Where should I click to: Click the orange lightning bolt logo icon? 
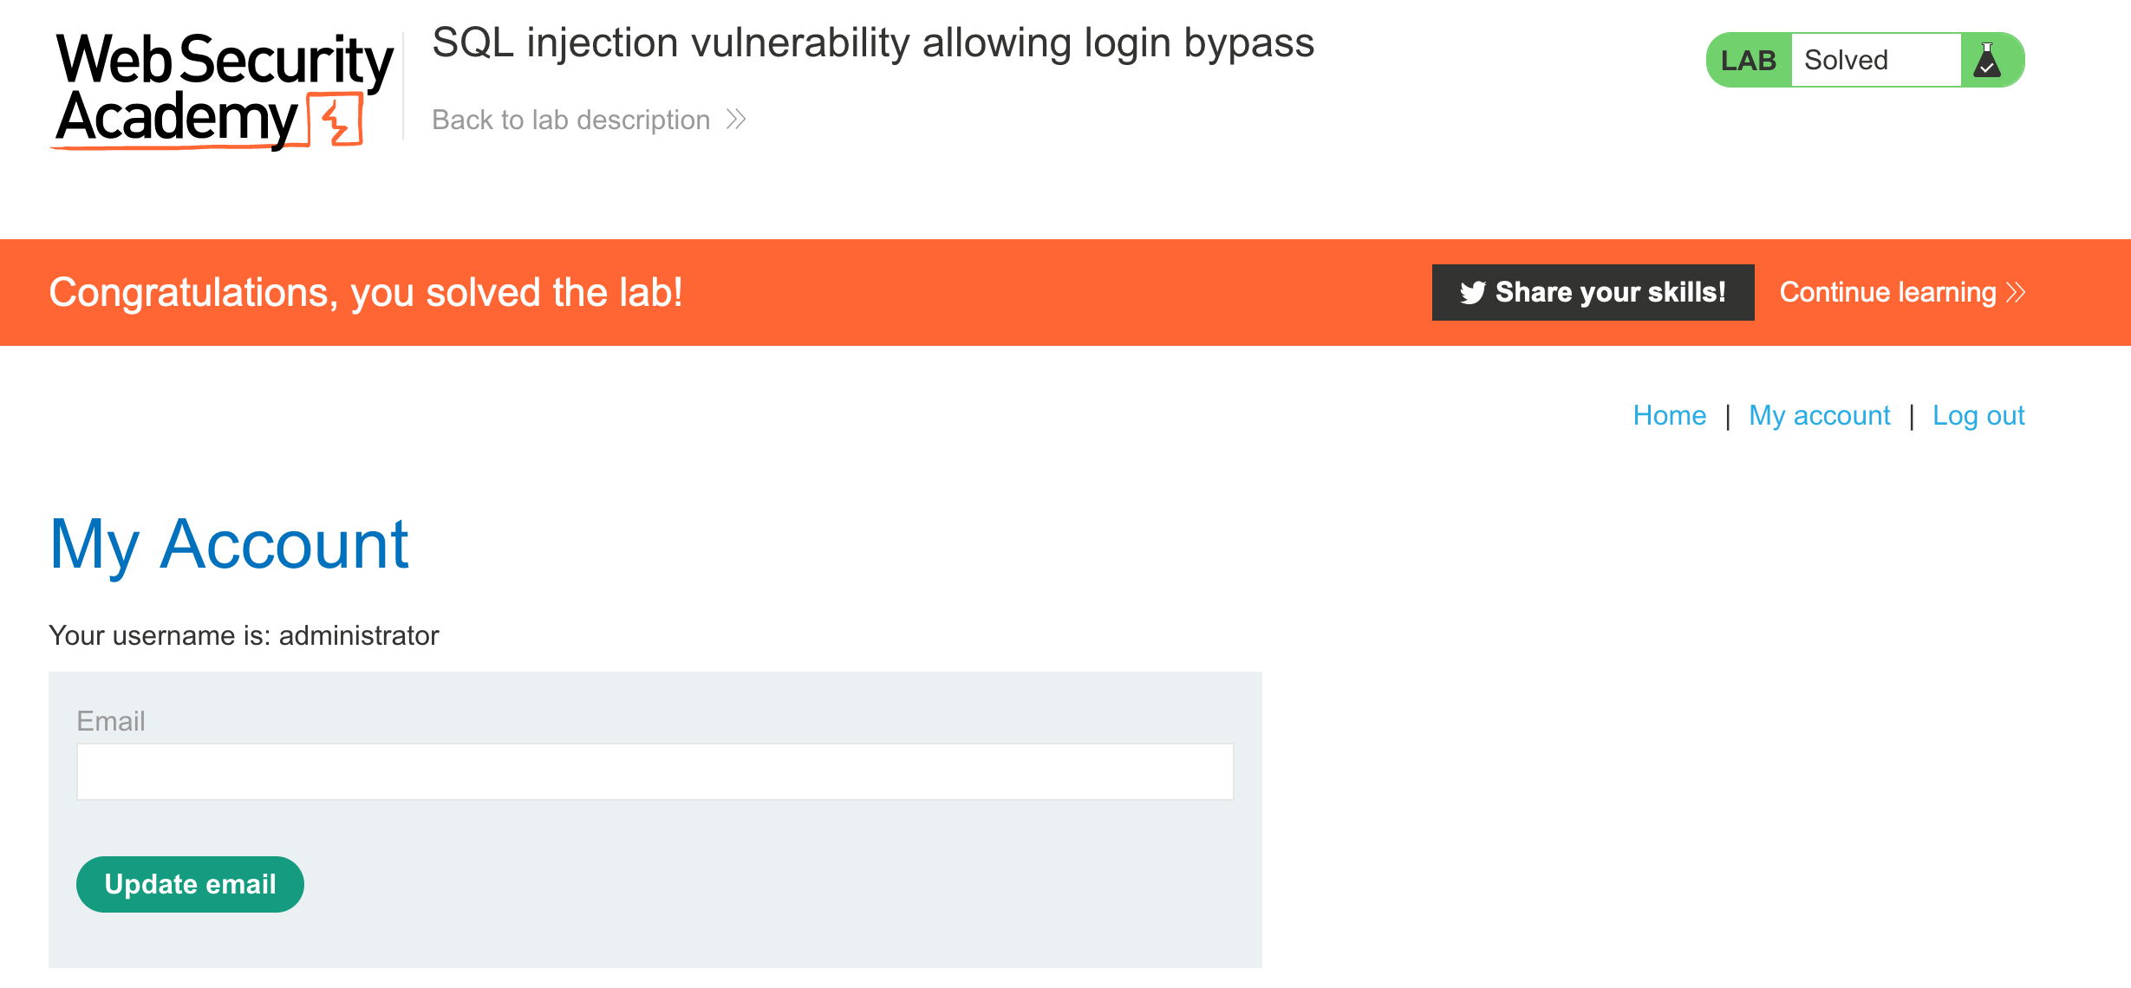pos(336,120)
